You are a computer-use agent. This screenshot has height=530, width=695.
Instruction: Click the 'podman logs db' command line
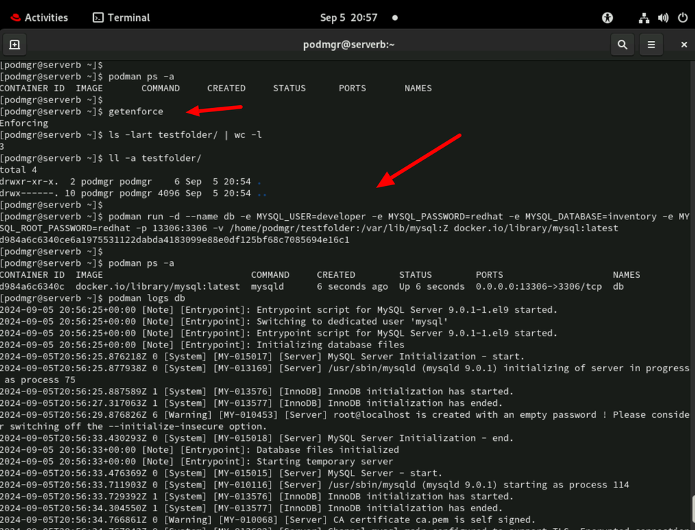tap(146, 298)
